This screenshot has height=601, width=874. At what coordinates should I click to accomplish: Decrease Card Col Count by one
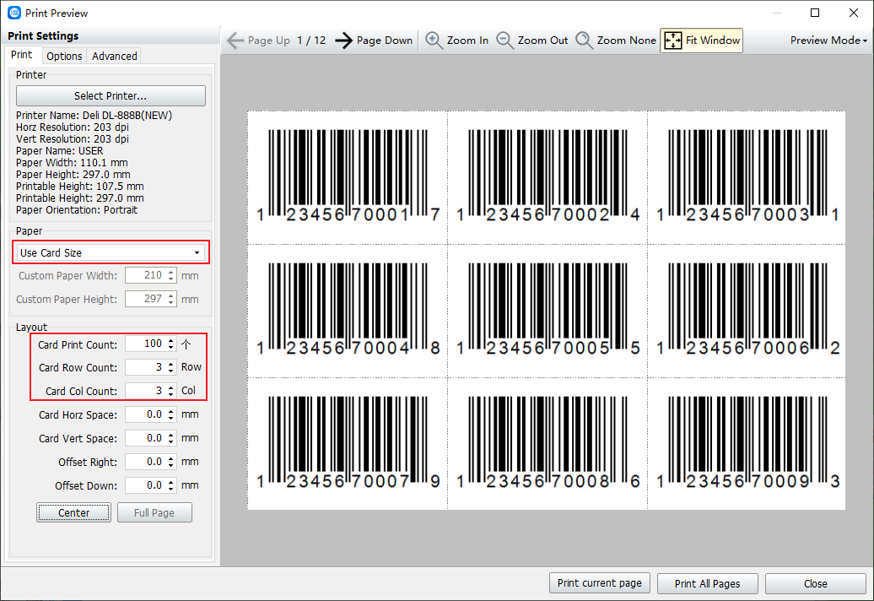click(x=171, y=395)
